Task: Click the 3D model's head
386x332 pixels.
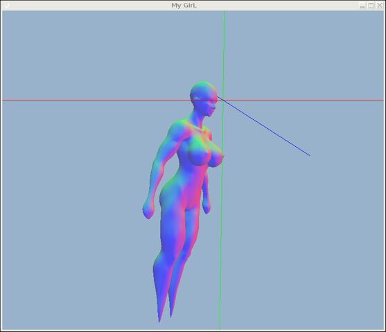Action: 204,98
